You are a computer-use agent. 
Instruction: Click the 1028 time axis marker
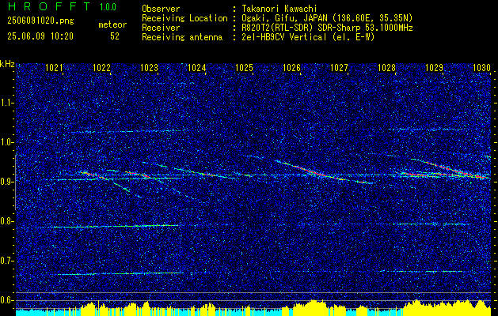386,67
